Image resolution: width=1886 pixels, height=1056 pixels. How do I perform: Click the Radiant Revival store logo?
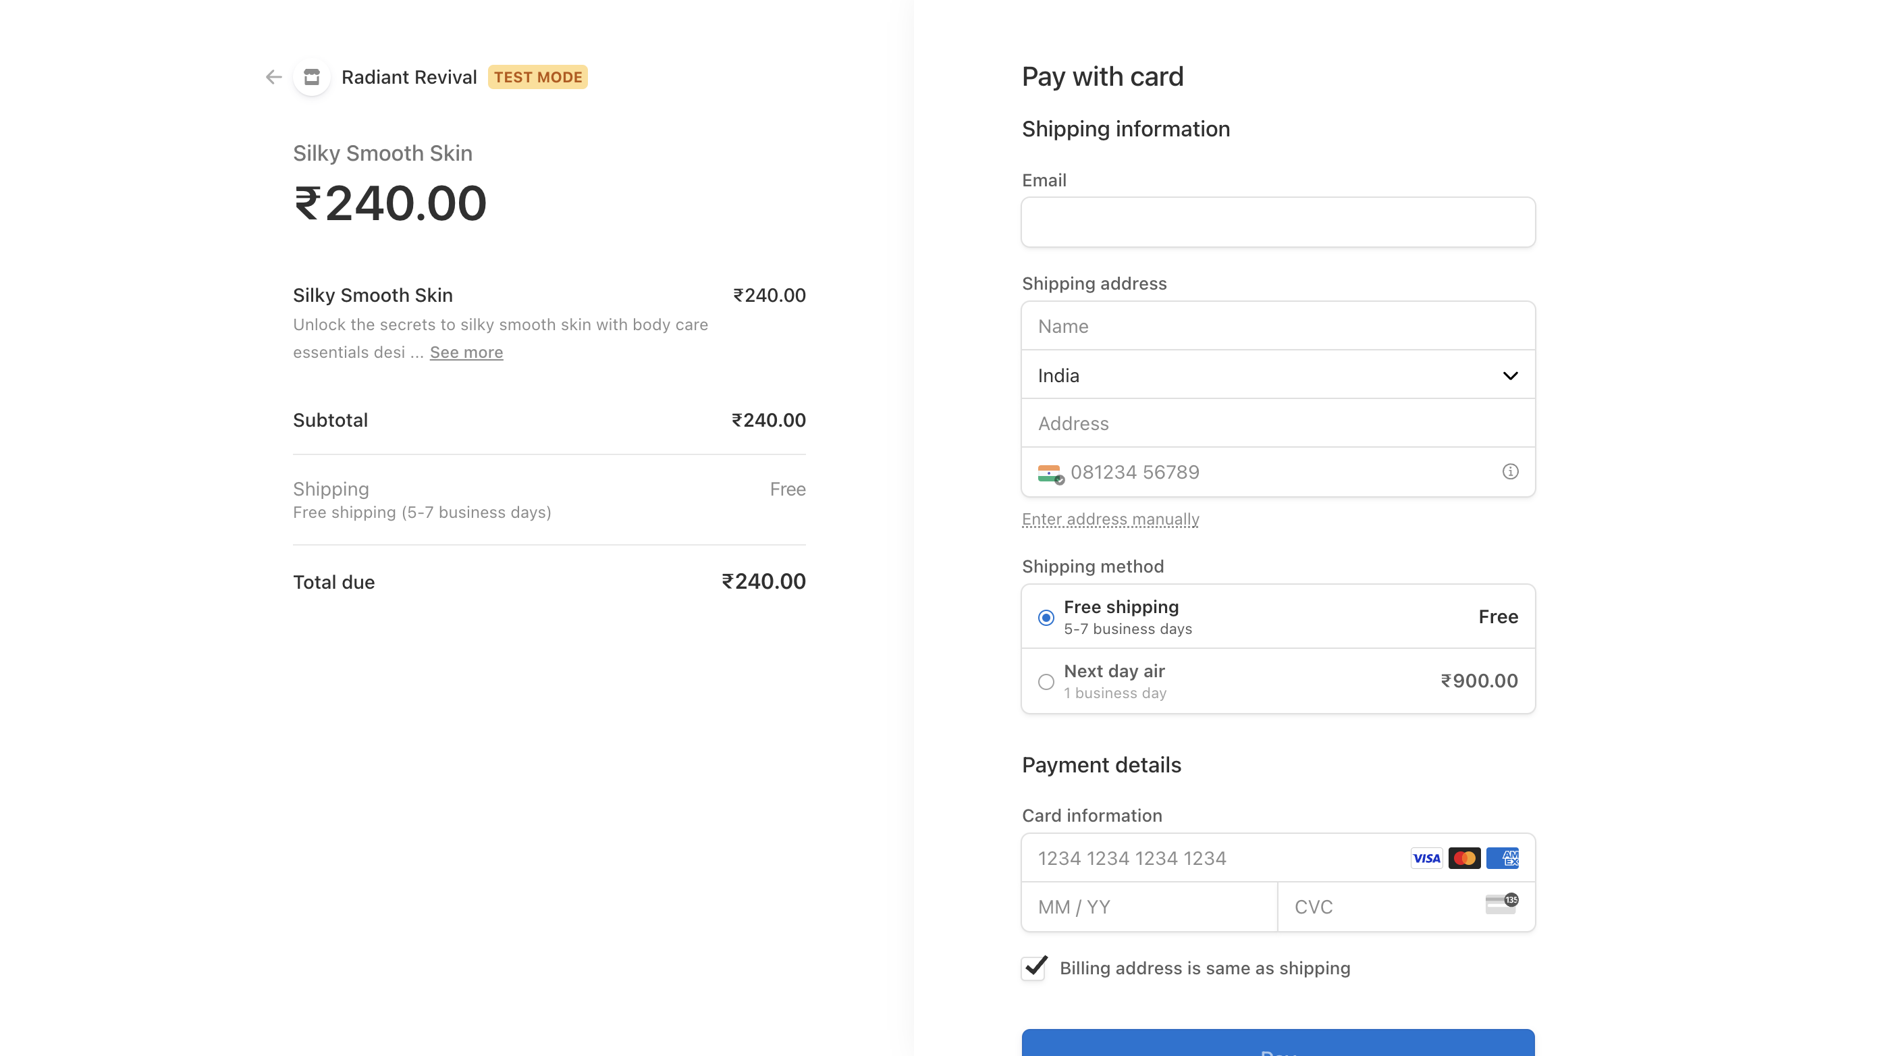click(311, 77)
